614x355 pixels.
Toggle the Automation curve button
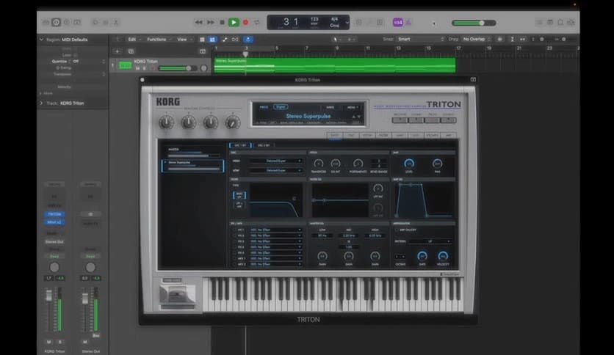coord(225,40)
